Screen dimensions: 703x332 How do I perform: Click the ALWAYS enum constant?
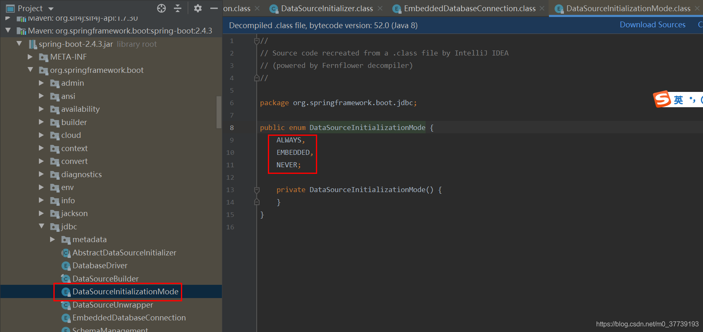click(289, 140)
